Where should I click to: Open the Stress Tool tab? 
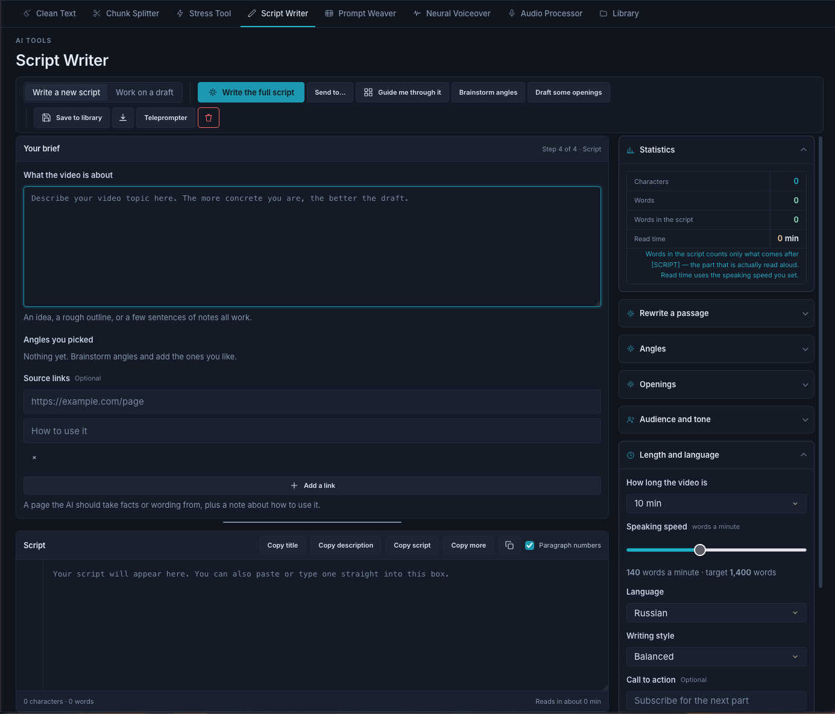pos(204,13)
